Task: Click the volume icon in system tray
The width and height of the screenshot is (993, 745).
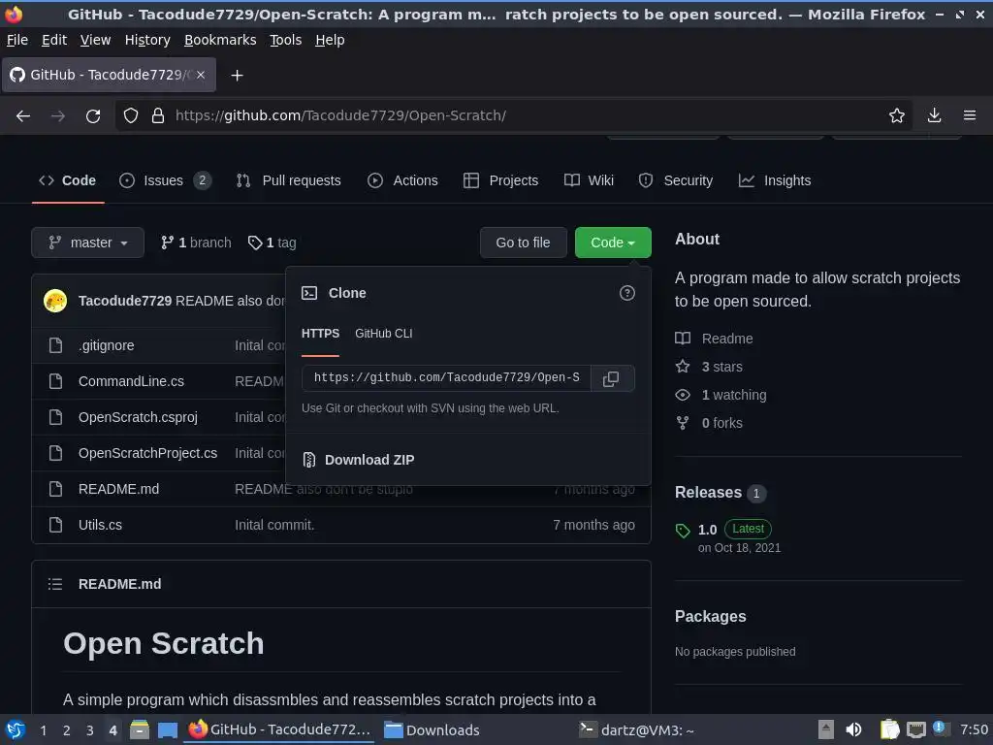Action: [x=853, y=729]
